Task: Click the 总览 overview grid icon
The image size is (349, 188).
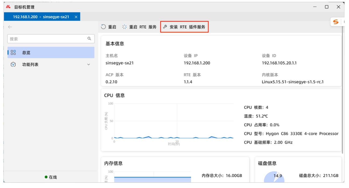Action: coord(13,53)
